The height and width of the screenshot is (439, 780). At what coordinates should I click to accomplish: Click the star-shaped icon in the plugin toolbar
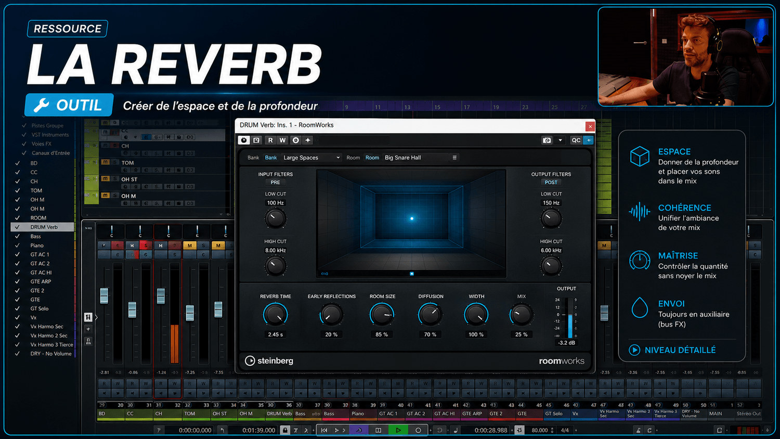(x=308, y=140)
